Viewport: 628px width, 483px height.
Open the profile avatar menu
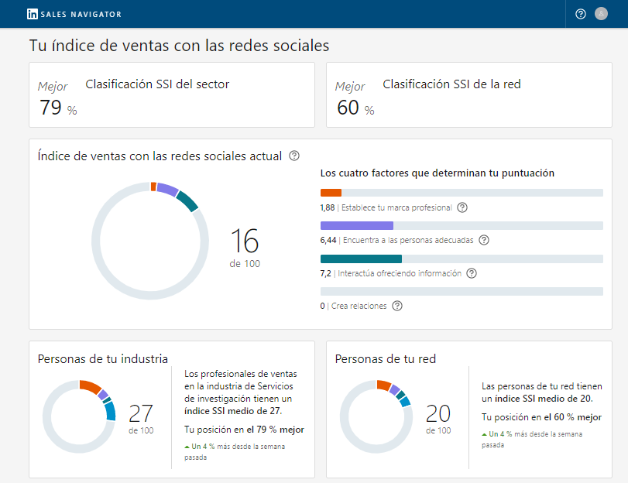pyautogui.click(x=601, y=14)
